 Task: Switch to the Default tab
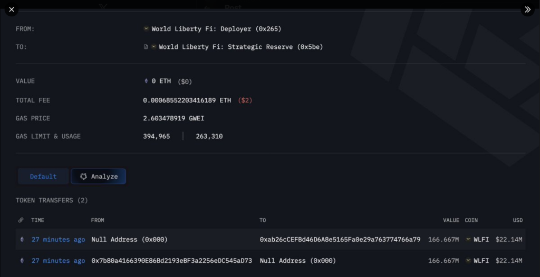tap(43, 177)
